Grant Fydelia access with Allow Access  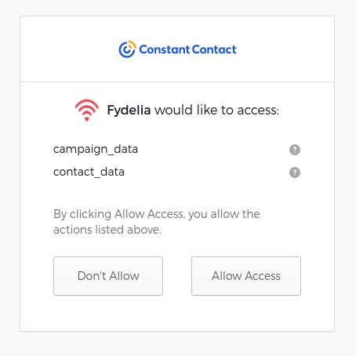tap(246, 276)
